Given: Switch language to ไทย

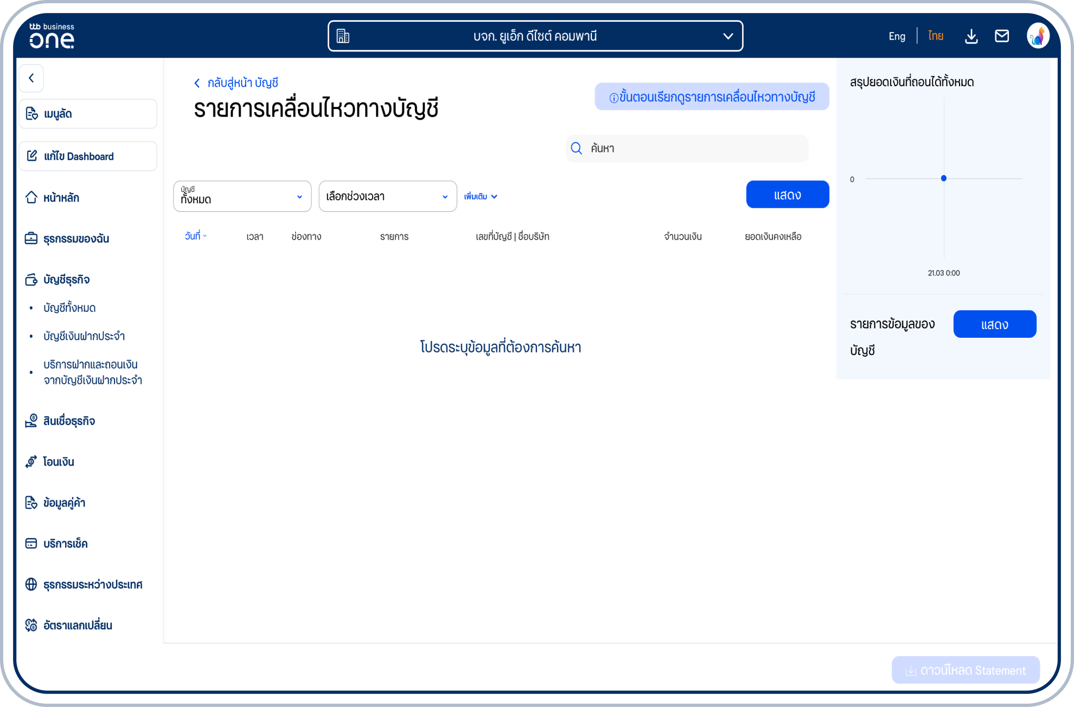Looking at the screenshot, I should 935,36.
